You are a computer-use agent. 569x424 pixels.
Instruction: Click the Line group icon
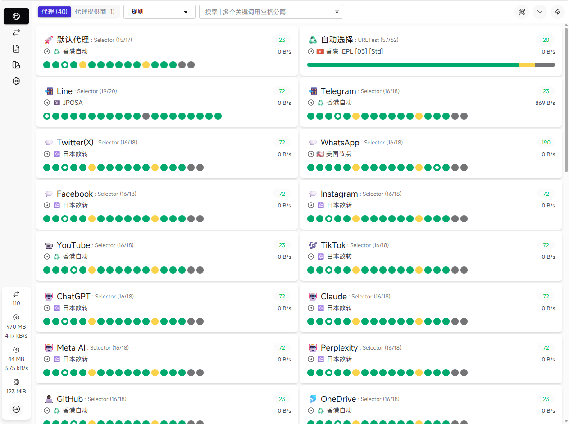coord(49,91)
